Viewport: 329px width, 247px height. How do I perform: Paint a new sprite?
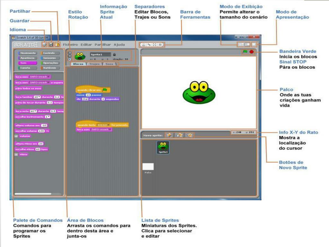point(169,135)
